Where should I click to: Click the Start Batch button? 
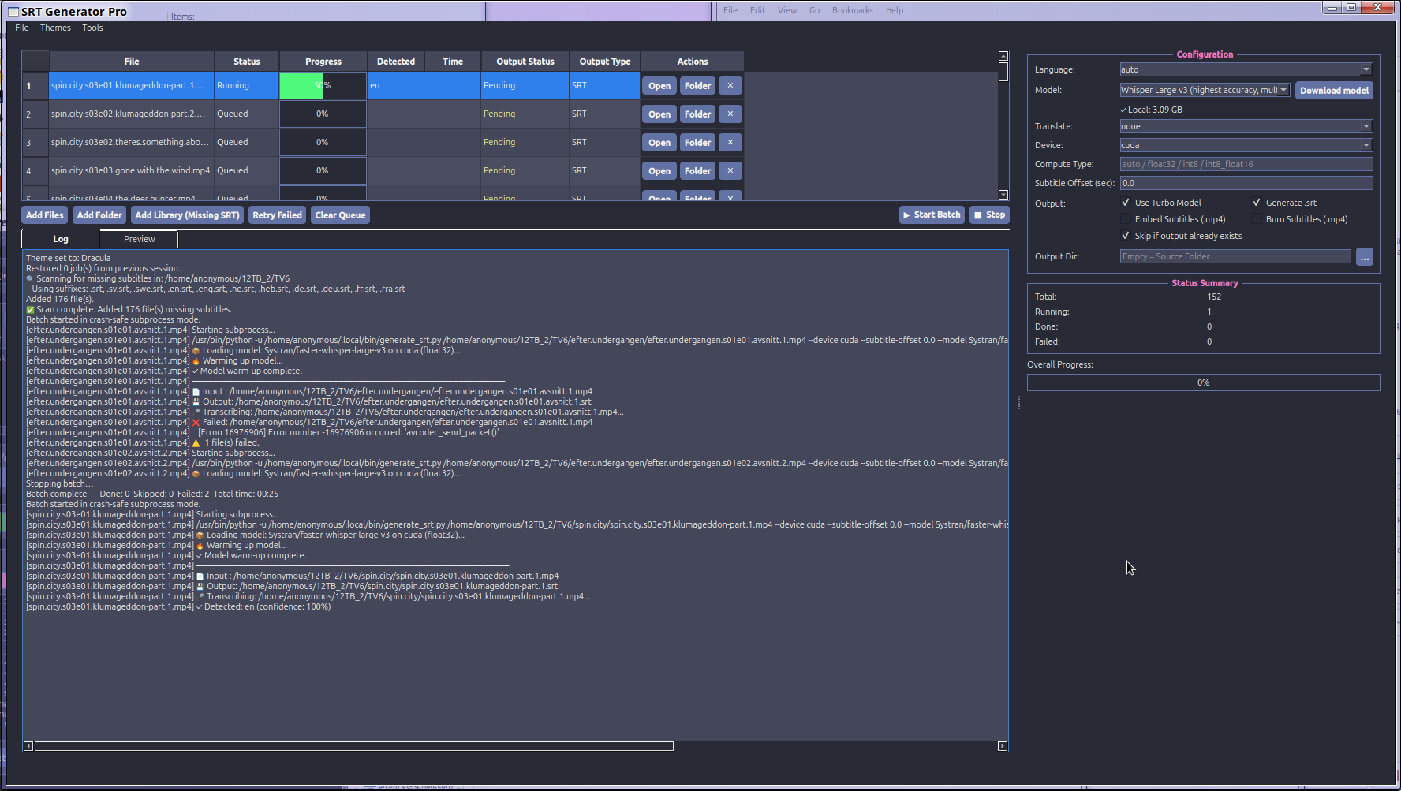pos(932,215)
